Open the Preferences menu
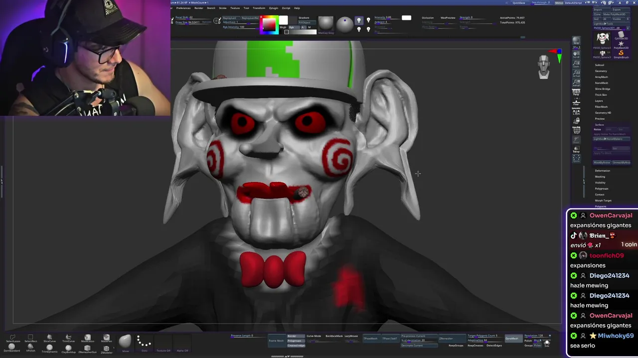This screenshot has width=638, height=358. 183,8
